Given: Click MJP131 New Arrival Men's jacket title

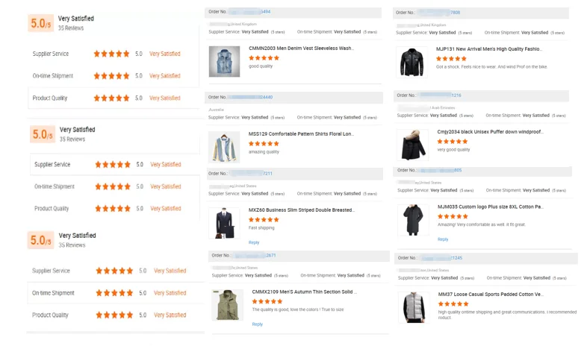Looking at the screenshot, I should tap(488, 49).
